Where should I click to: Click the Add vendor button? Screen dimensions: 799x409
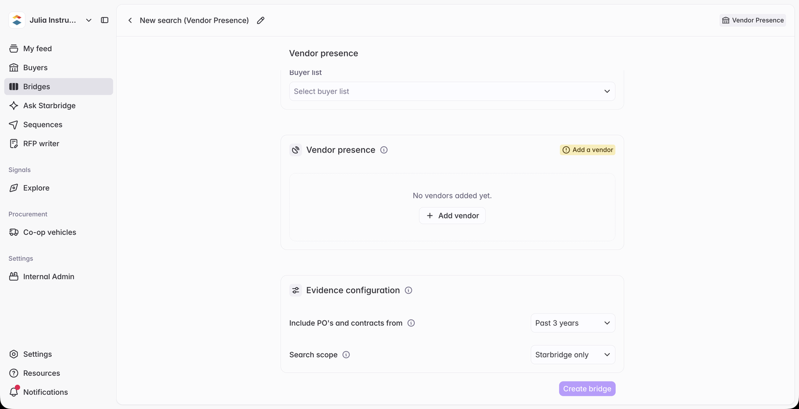click(452, 215)
